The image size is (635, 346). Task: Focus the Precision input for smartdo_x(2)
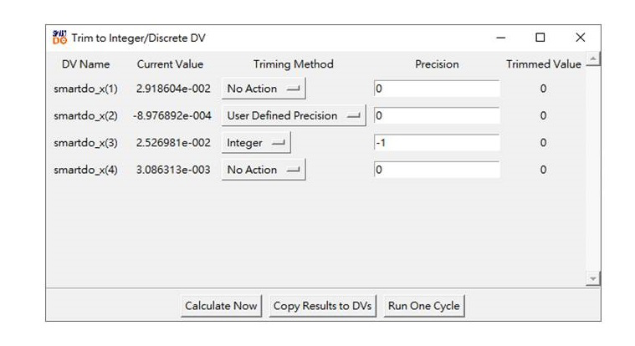tap(436, 116)
